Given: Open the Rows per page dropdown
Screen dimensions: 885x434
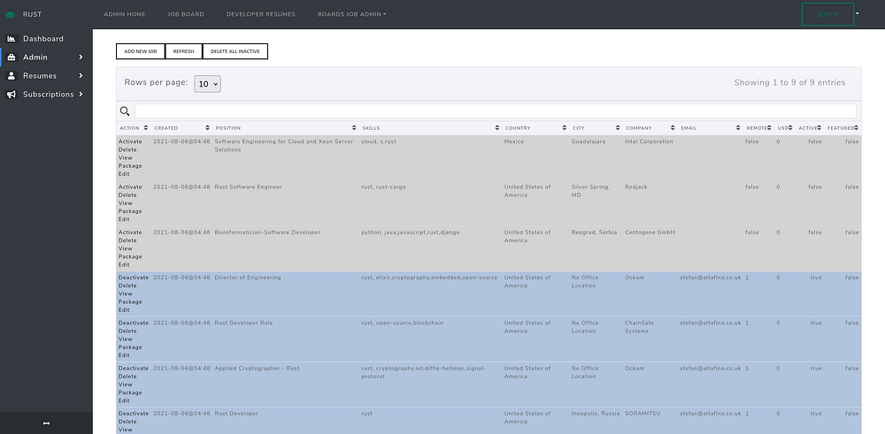Looking at the screenshot, I should click(x=207, y=83).
